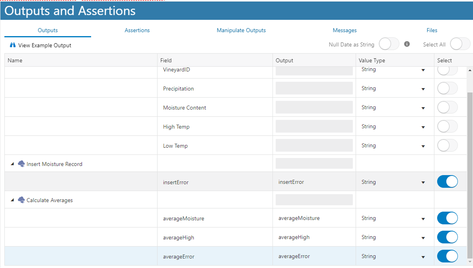Click the View Example Output link
Screen dimensions: 473x268
click(44, 45)
